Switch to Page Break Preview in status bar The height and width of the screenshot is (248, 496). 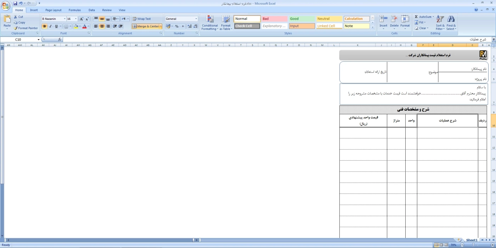tap(446, 245)
